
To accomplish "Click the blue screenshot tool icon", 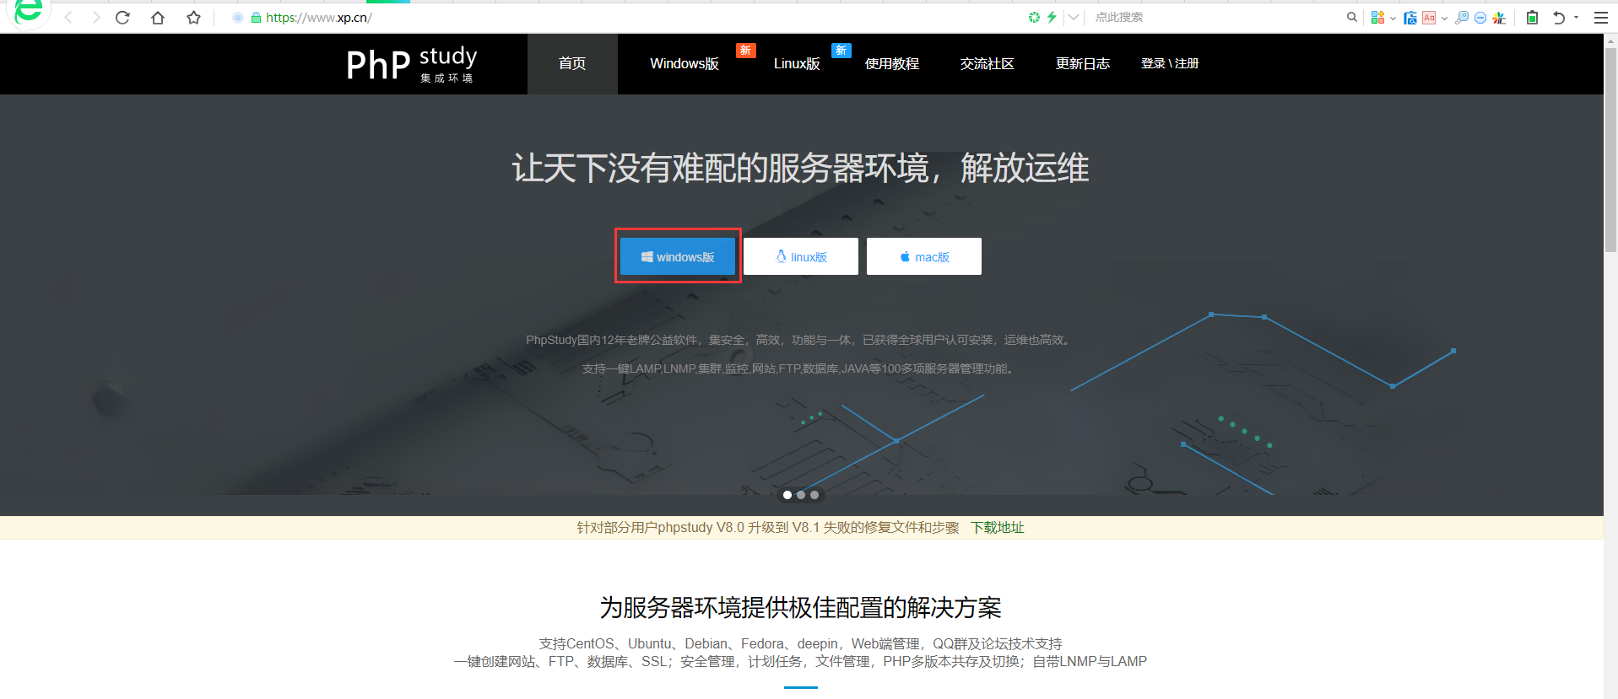I will point(1410,18).
